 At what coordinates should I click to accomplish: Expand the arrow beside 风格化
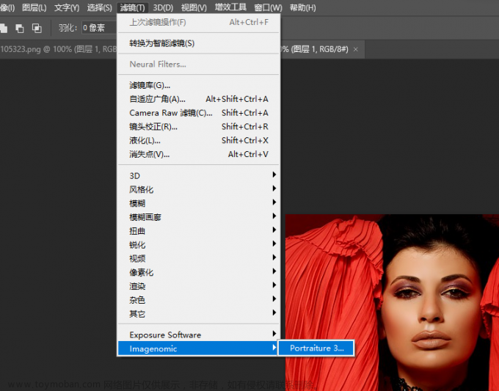274,189
